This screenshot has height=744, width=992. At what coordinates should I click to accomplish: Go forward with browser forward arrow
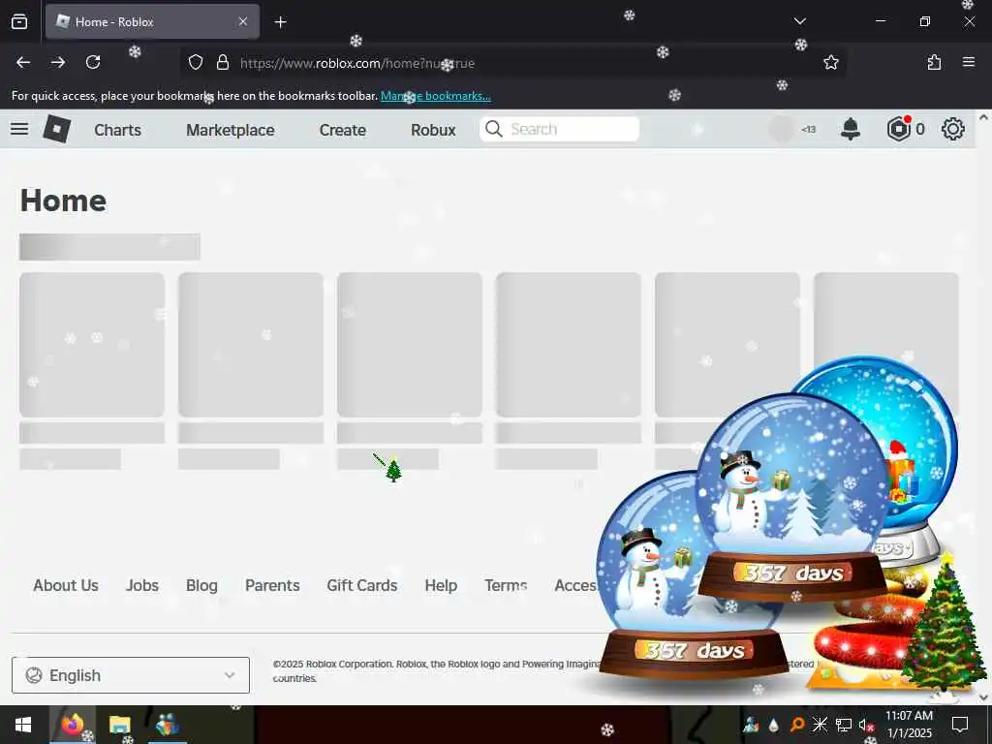tap(58, 62)
